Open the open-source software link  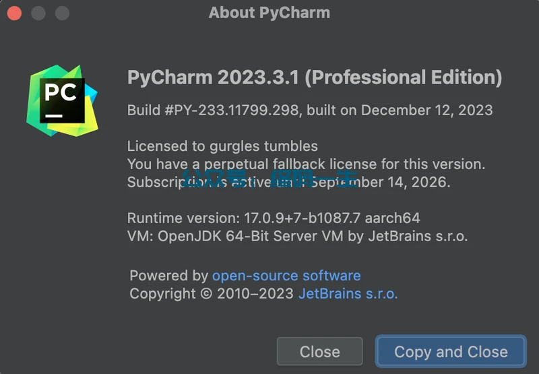click(x=286, y=276)
